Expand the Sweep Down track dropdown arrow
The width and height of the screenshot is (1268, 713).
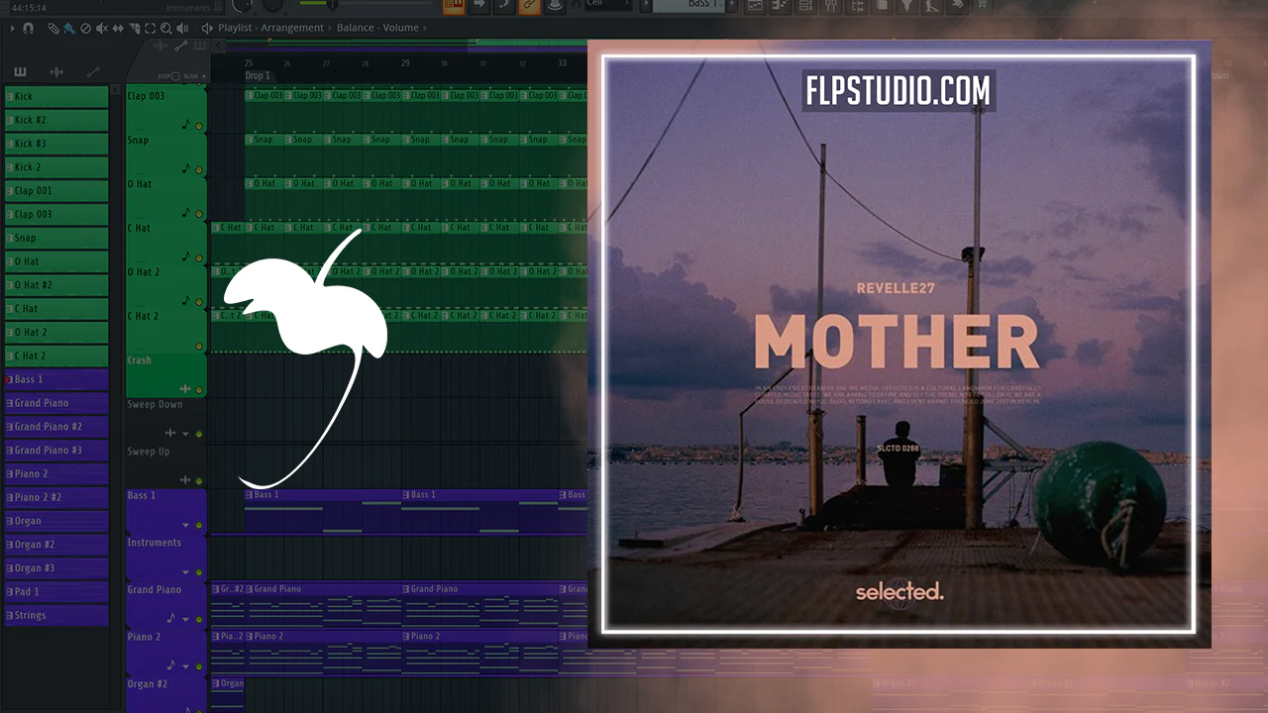(x=185, y=434)
